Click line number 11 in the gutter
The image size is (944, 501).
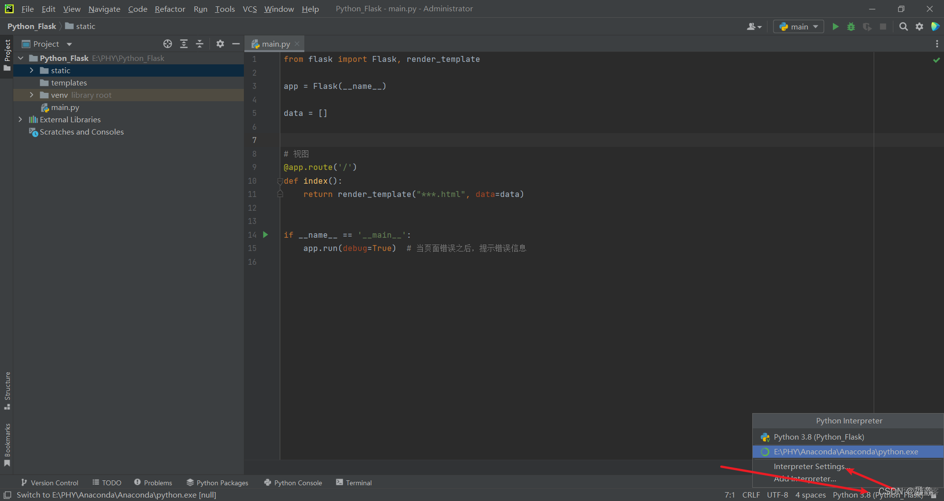[252, 195]
